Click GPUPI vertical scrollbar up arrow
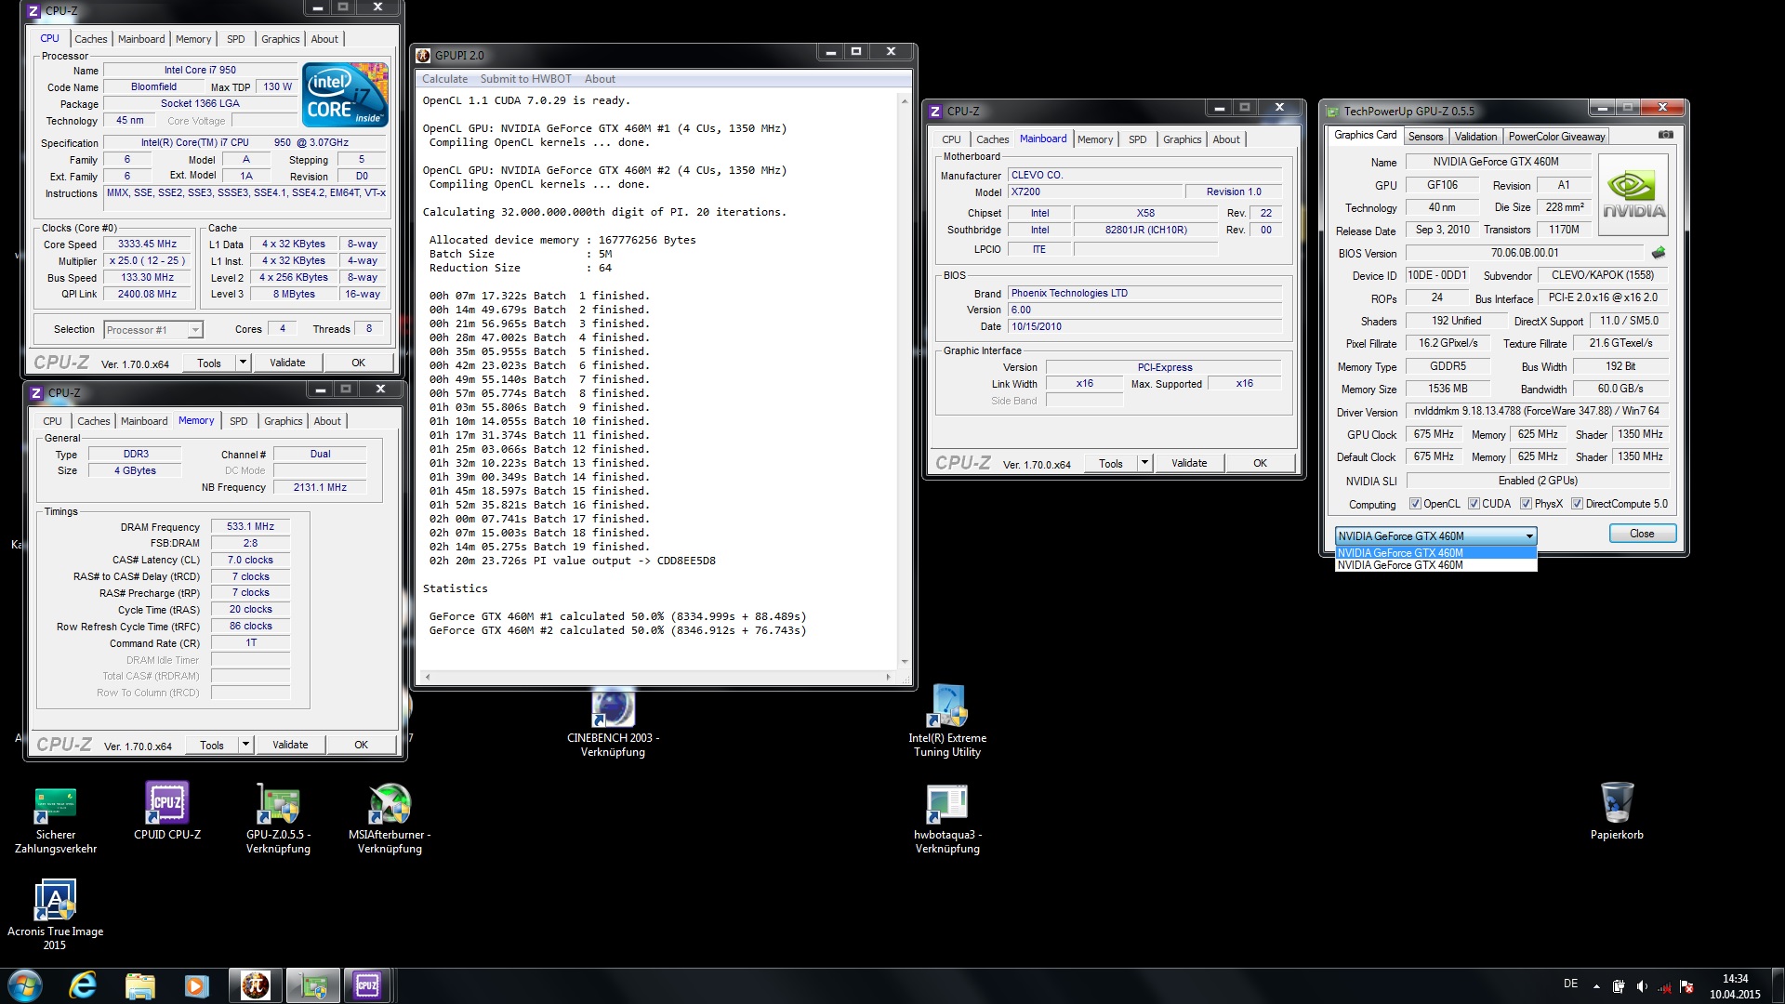 point(905,100)
